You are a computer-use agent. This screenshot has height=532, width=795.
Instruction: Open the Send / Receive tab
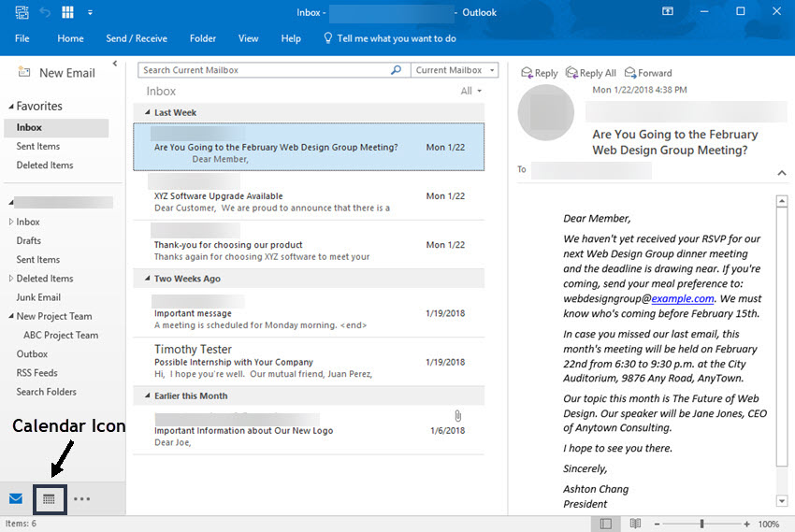(x=137, y=38)
